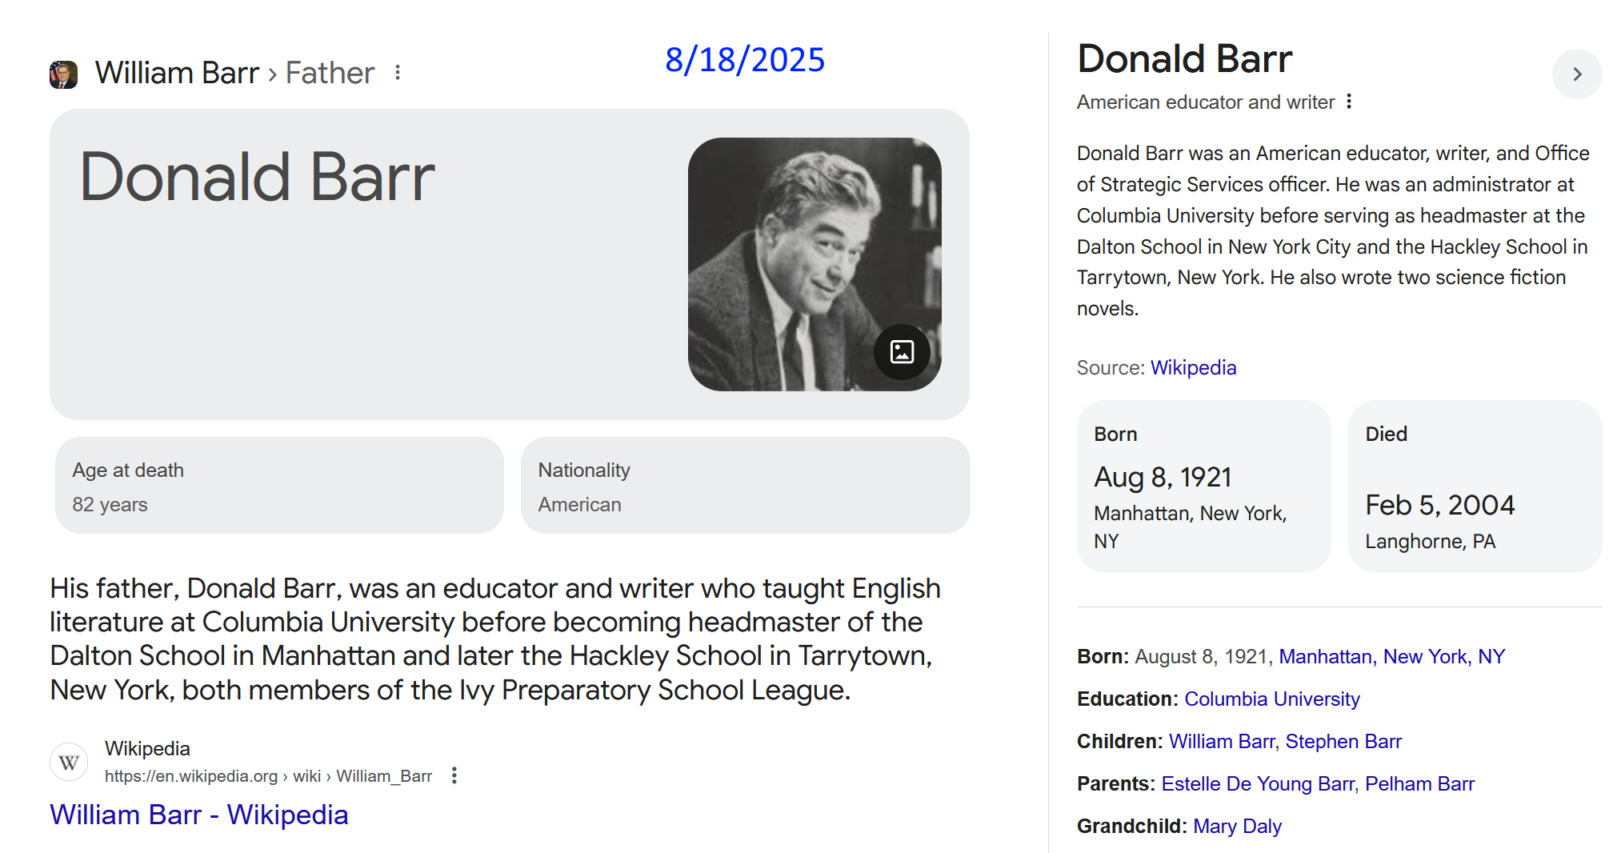
Task: Click the Father breadcrumb label
Action: pyautogui.click(x=330, y=73)
